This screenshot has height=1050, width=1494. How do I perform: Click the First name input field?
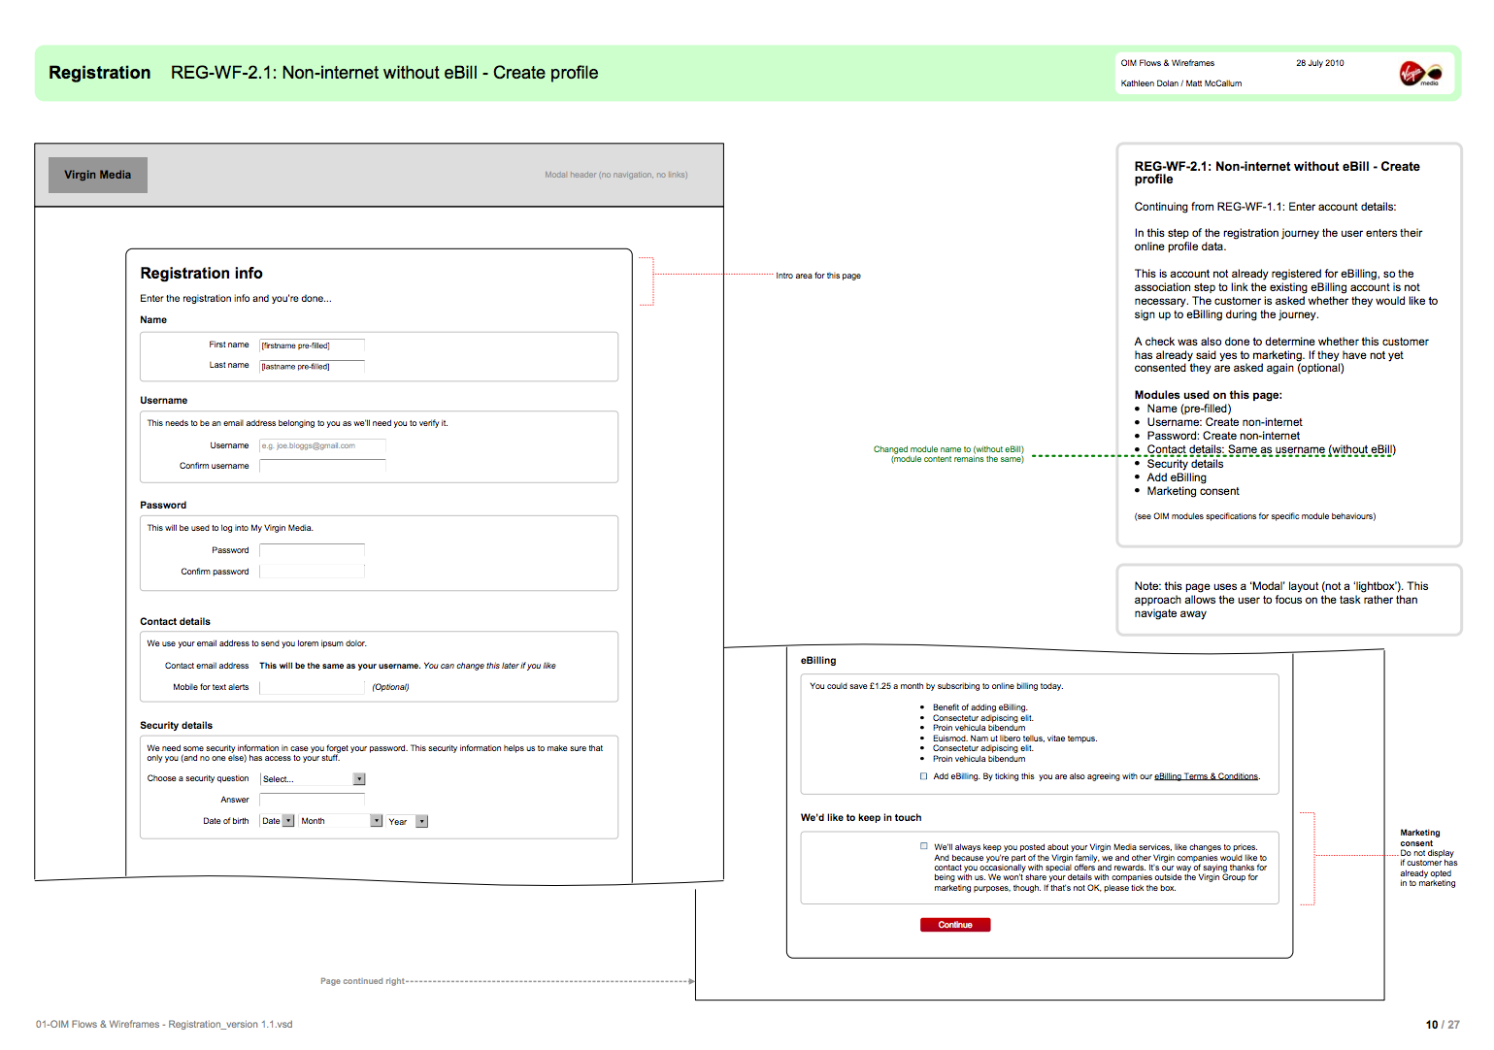point(312,345)
